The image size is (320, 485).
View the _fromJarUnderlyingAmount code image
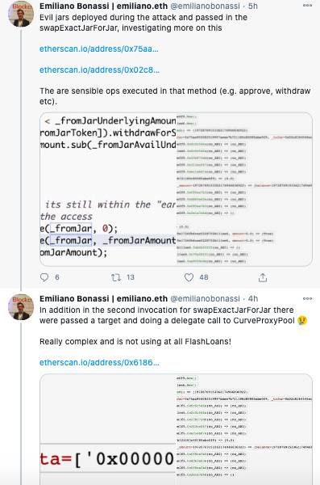click(108, 189)
